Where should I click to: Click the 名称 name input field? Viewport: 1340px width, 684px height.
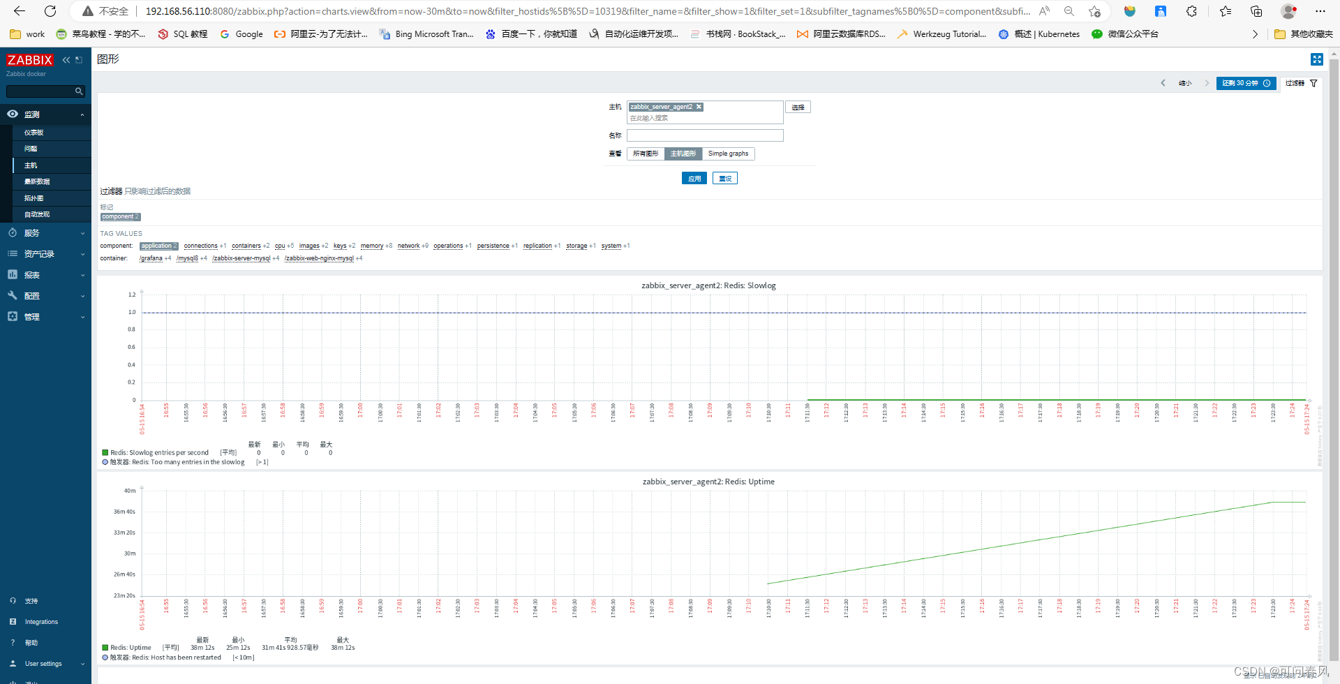point(705,135)
